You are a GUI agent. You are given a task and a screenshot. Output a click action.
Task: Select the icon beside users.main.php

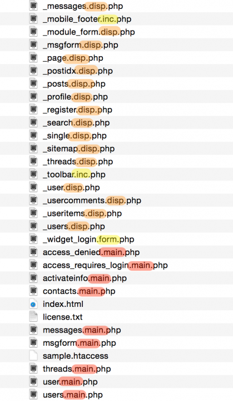point(33,395)
